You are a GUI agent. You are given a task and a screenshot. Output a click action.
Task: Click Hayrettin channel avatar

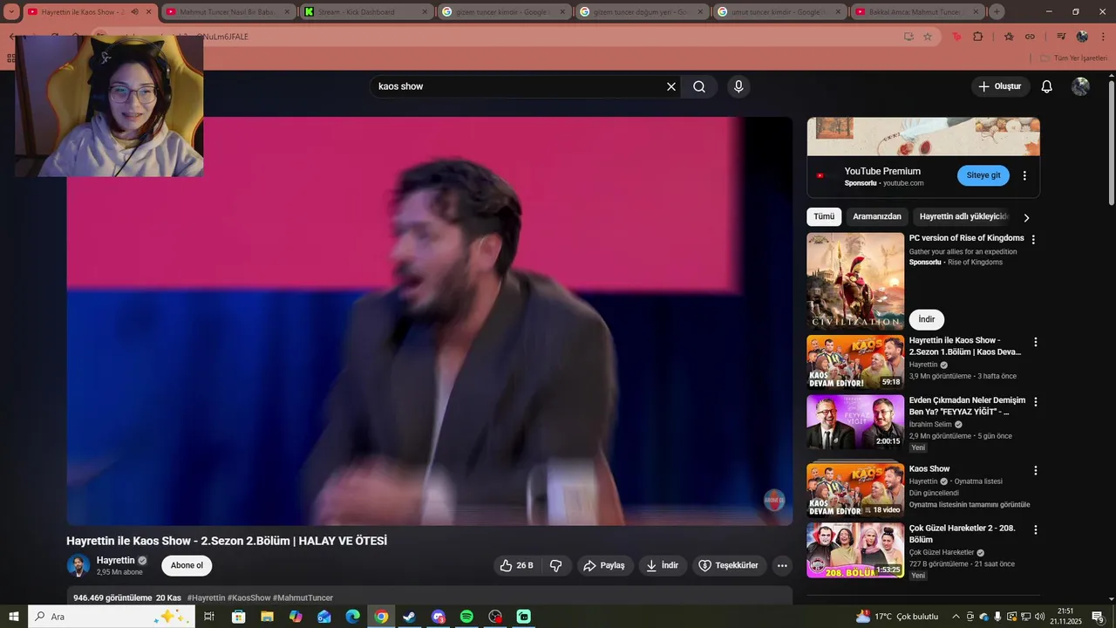pyautogui.click(x=78, y=565)
